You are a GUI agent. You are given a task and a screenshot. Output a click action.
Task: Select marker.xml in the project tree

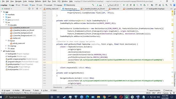[16, 38]
